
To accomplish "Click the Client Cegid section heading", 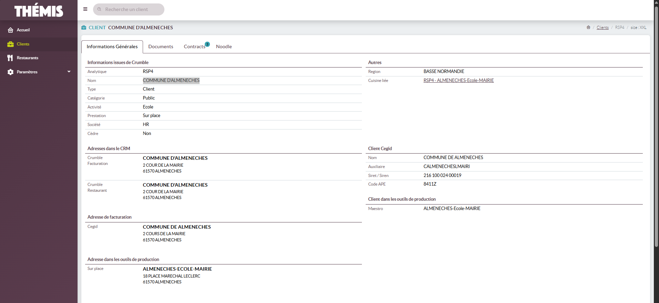I will pyautogui.click(x=380, y=149).
